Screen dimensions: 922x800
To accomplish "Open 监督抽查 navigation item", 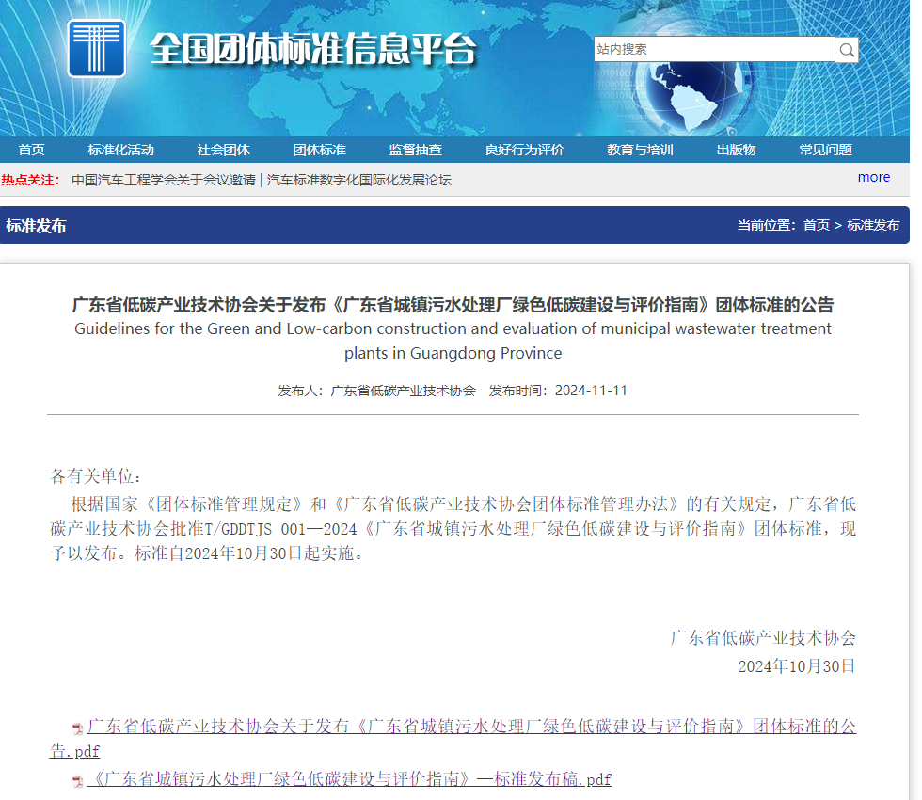I will [415, 150].
